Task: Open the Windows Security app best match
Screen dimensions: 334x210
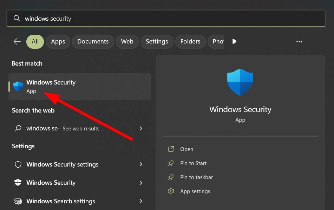Action: (x=80, y=87)
